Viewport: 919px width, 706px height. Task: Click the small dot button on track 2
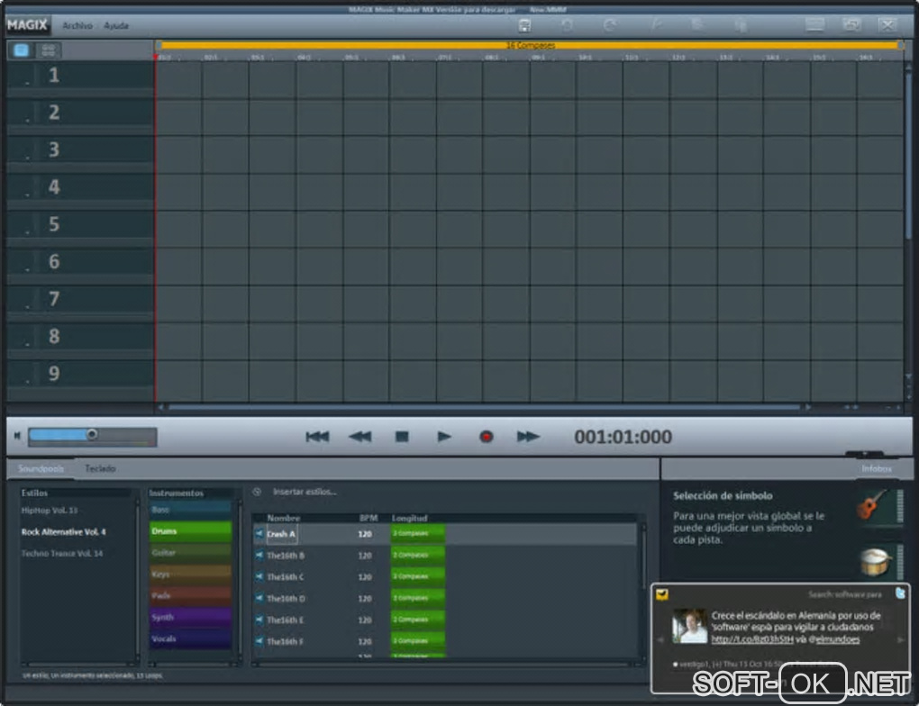(x=27, y=120)
